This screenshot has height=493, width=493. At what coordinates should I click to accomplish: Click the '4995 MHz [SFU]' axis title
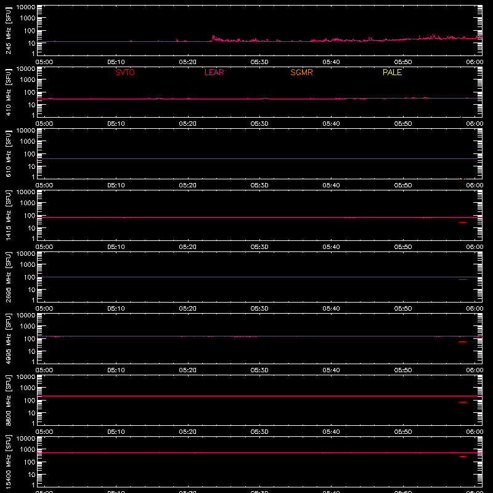click(8, 339)
